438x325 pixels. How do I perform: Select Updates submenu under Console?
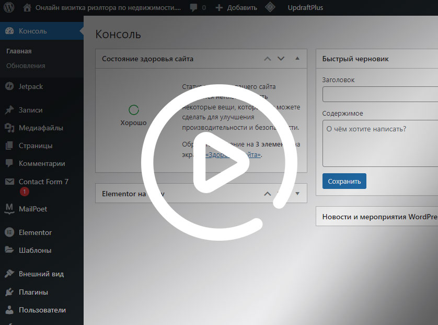[x=26, y=66]
